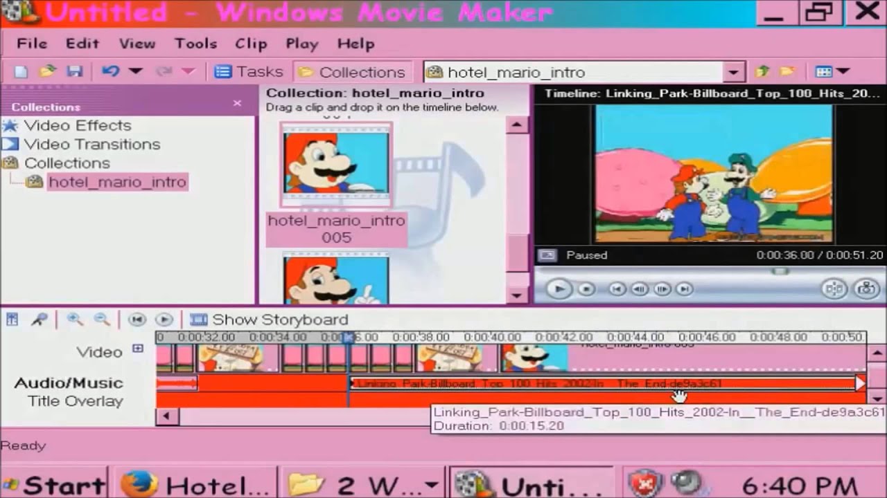
Task: Open the Redo history dropdown arrow
Action: pos(188,71)
